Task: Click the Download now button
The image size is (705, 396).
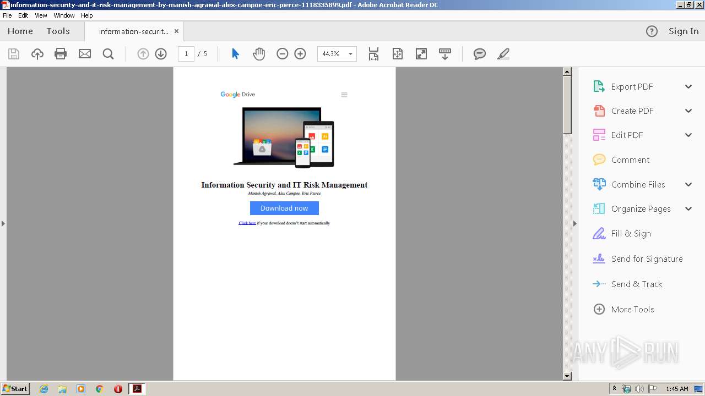Action: [x=284, y=208]
